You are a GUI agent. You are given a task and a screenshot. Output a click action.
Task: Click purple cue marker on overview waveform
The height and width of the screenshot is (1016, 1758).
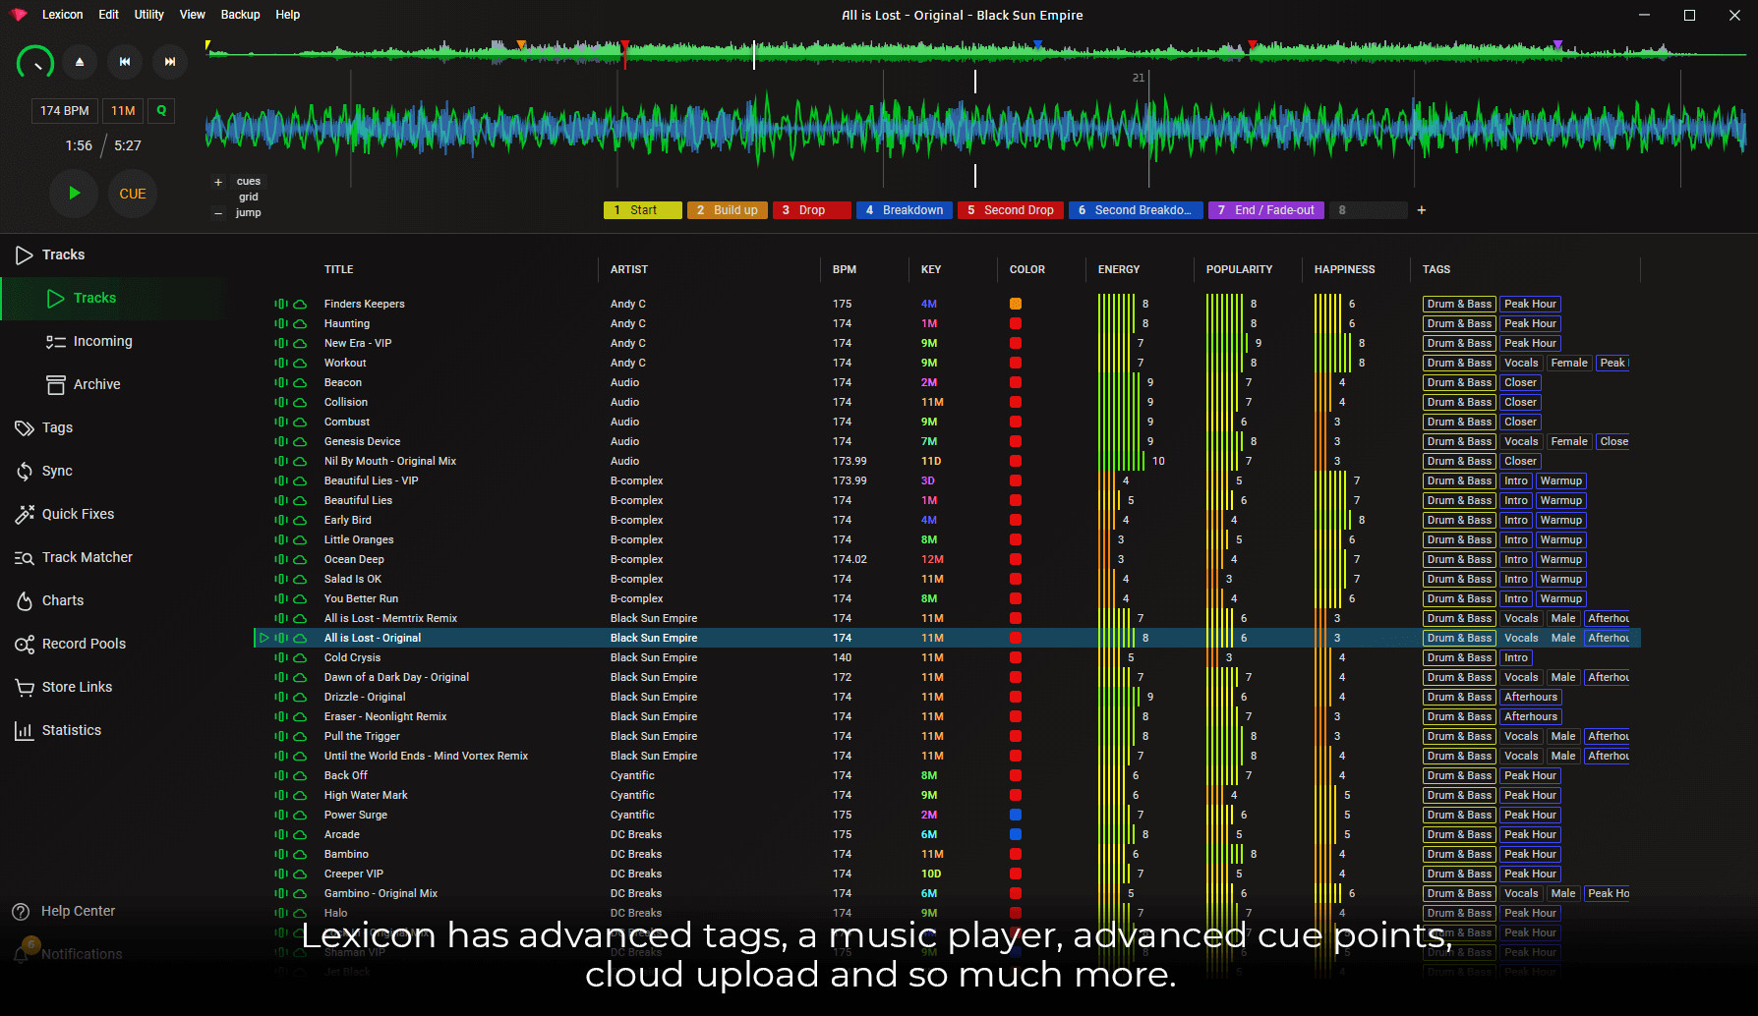pyautogui.click(x=1557, y=45)
